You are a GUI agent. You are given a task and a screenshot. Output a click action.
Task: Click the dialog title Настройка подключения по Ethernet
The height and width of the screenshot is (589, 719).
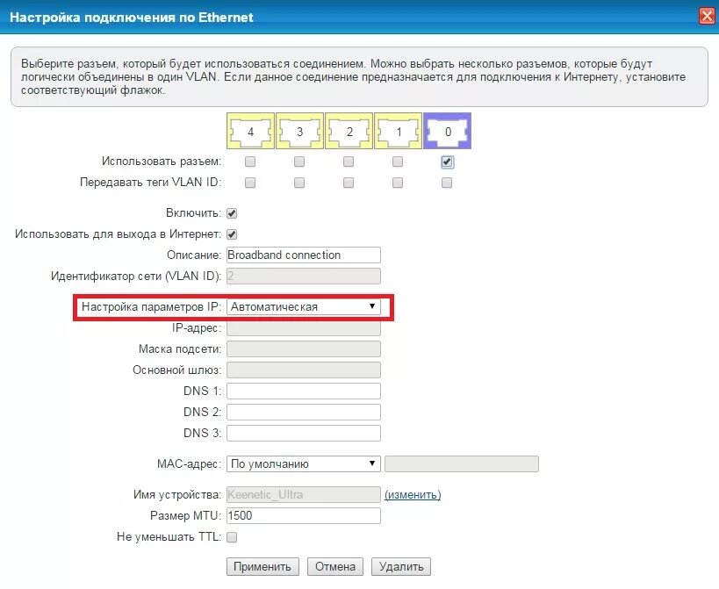(132, 18)
